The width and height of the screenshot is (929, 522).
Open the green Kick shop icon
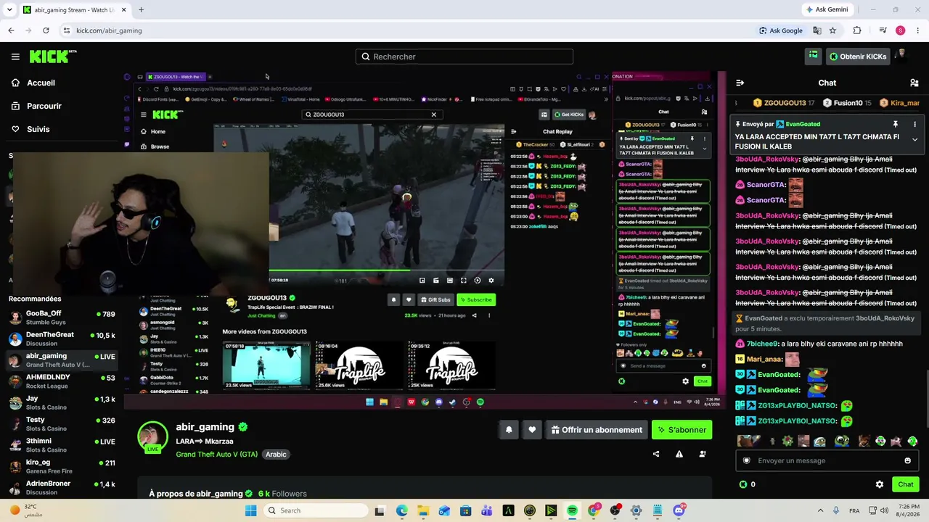813,56
